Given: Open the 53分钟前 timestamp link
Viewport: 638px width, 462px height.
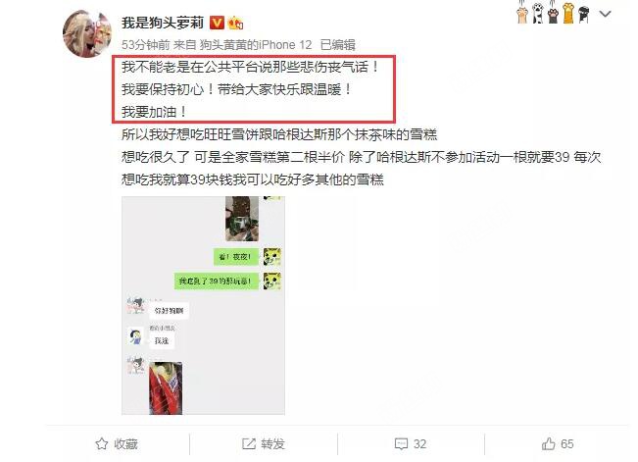Looking at the screenshot, I should (x=145, y=45).
